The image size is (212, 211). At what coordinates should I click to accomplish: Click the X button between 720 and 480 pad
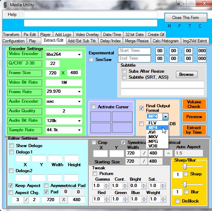64,200
